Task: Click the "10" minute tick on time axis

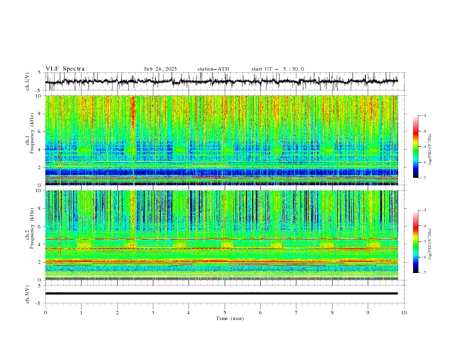Action: coord(404,313)
